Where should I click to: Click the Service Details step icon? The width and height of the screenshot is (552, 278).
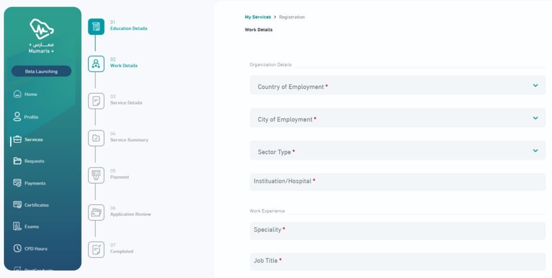pyautogui.click(x=96, y=101)
